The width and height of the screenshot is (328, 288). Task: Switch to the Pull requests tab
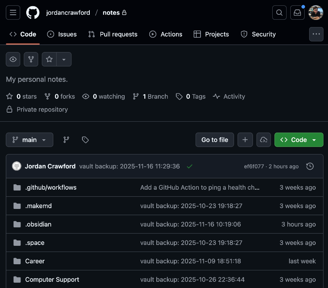click(x=113, y=34)
